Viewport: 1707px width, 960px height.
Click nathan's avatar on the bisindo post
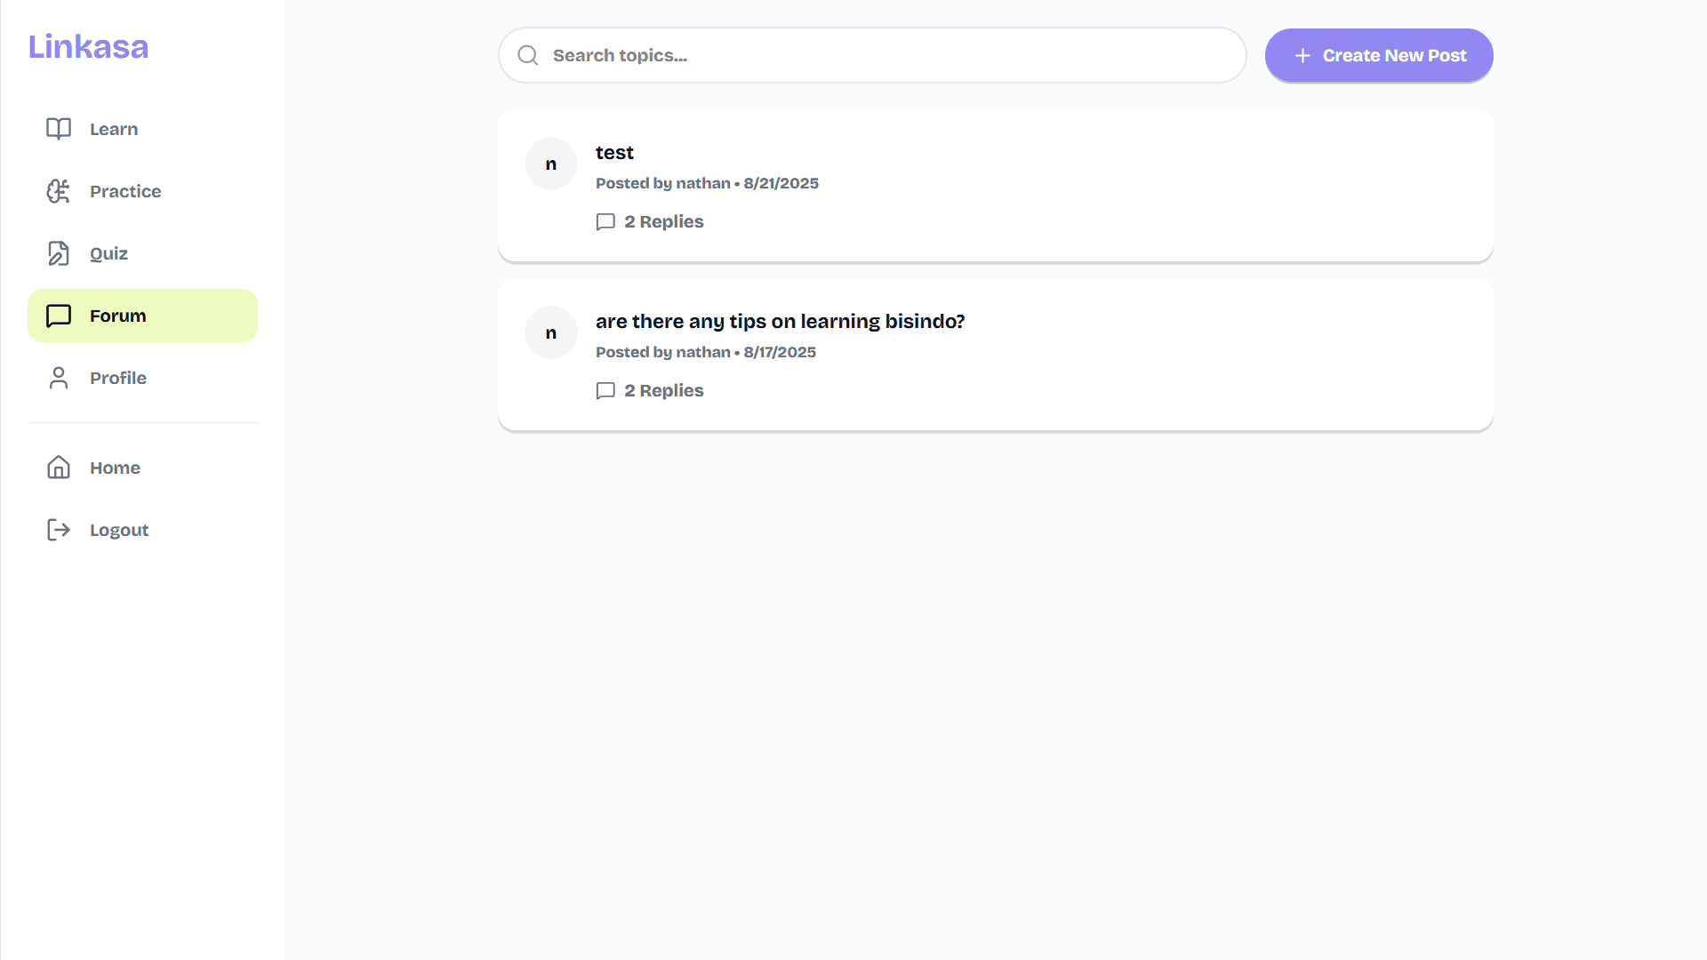pyautogui.click(x=550, y=332)
